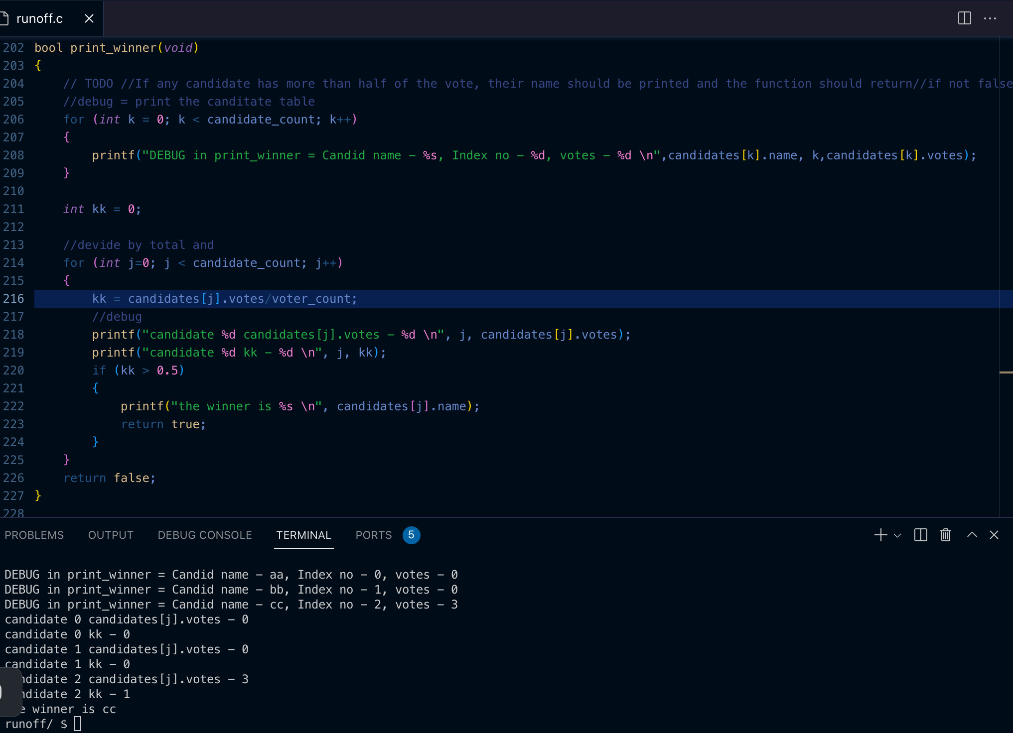1013x733 pixels.
Task: Click the new terminal plus icon
Action: point(880,535)
